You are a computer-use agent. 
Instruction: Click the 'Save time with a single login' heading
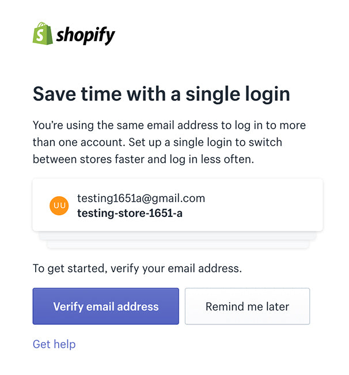pyautogui.click(x=161, y=93)
